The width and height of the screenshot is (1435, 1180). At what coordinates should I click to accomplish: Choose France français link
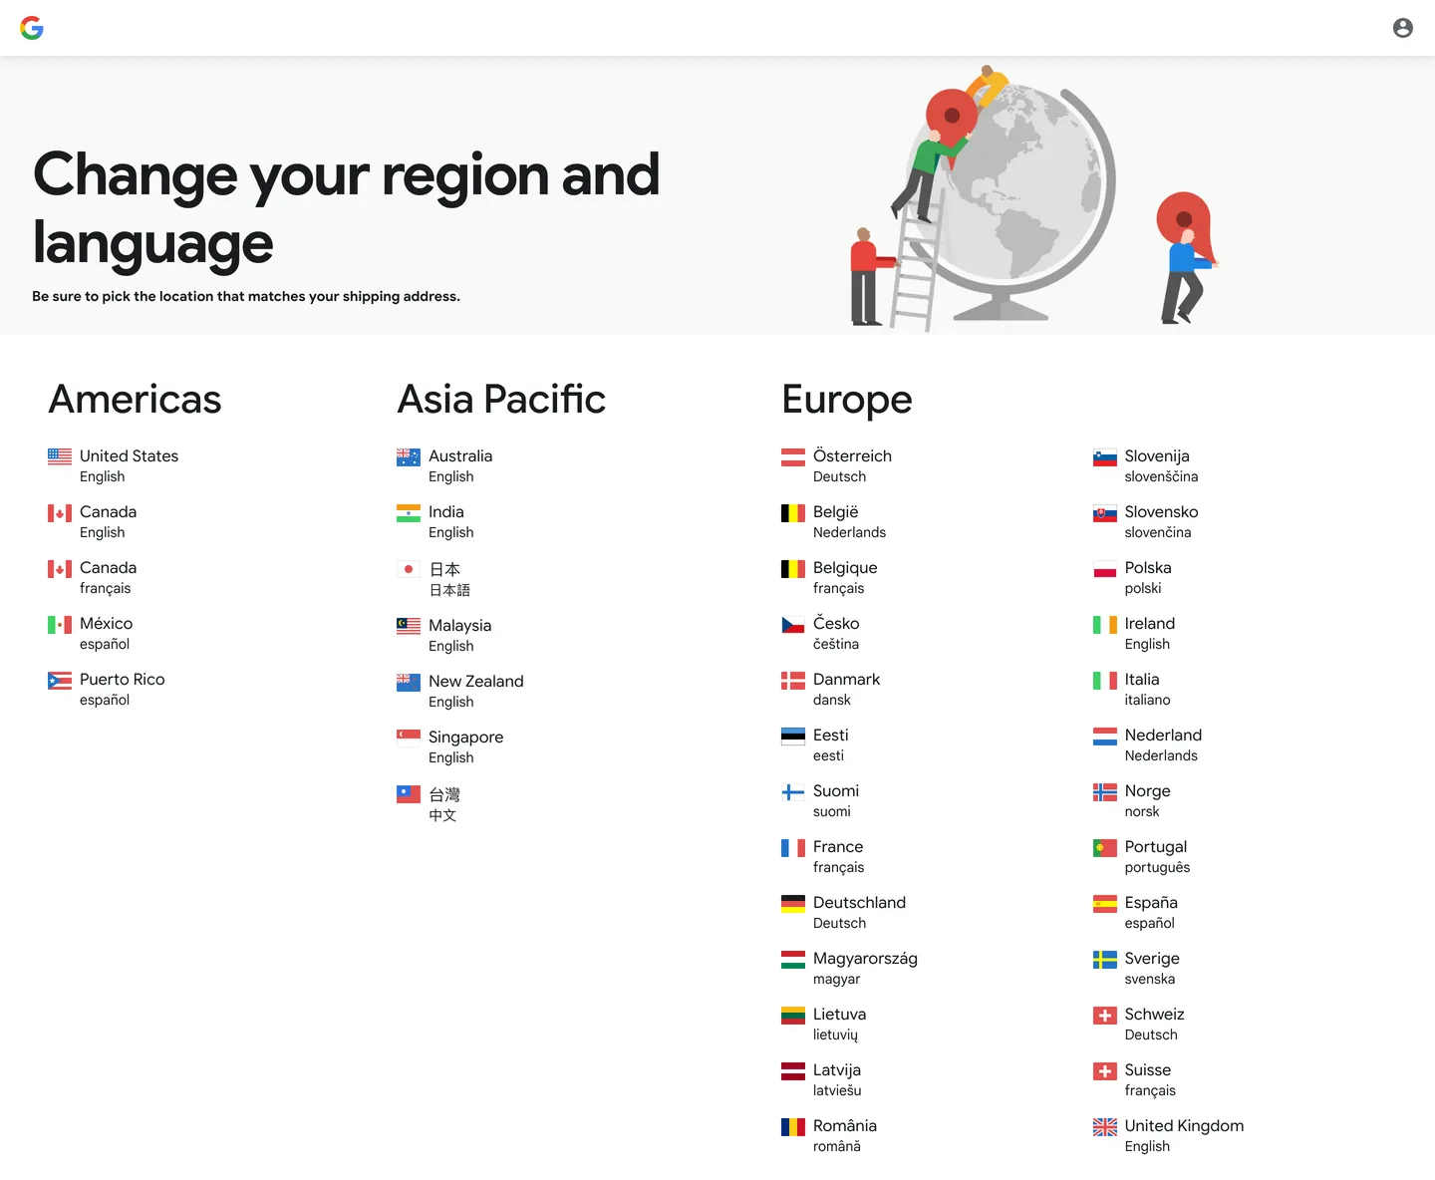point(823,856)
